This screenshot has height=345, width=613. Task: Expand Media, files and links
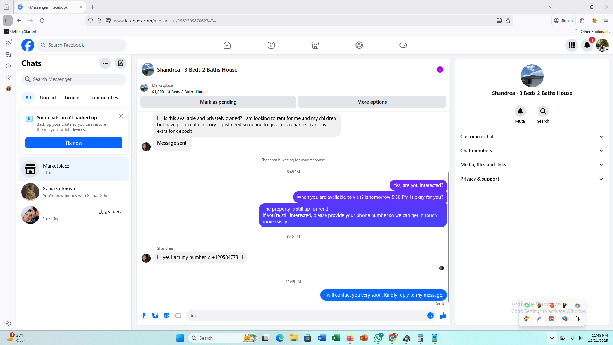532,165
